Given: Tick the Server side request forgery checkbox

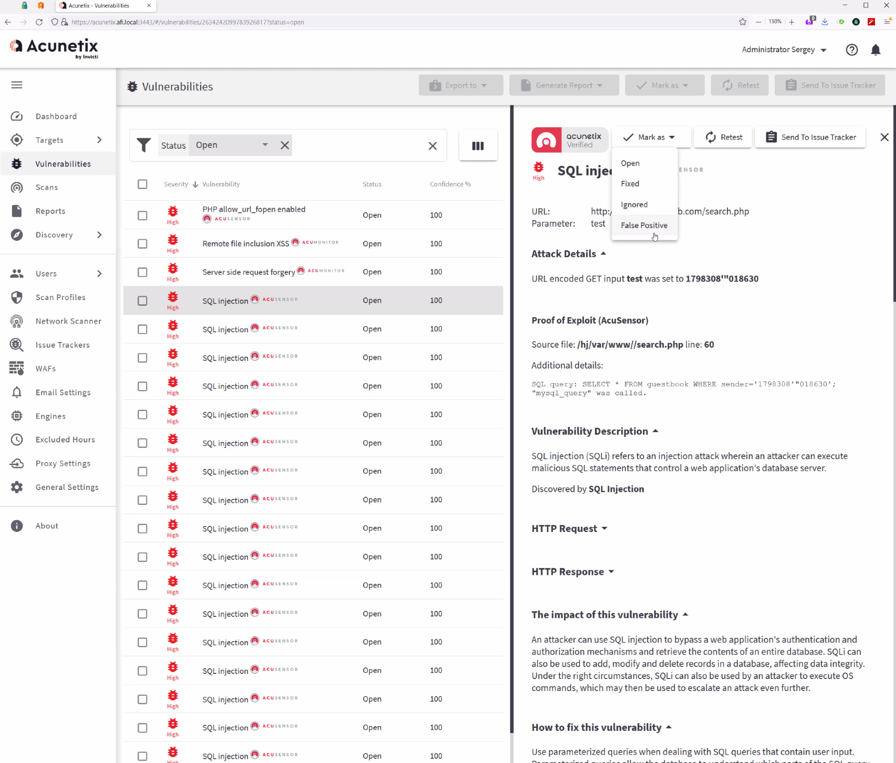Looking at the screenshot, I should (x=142, y=272).
